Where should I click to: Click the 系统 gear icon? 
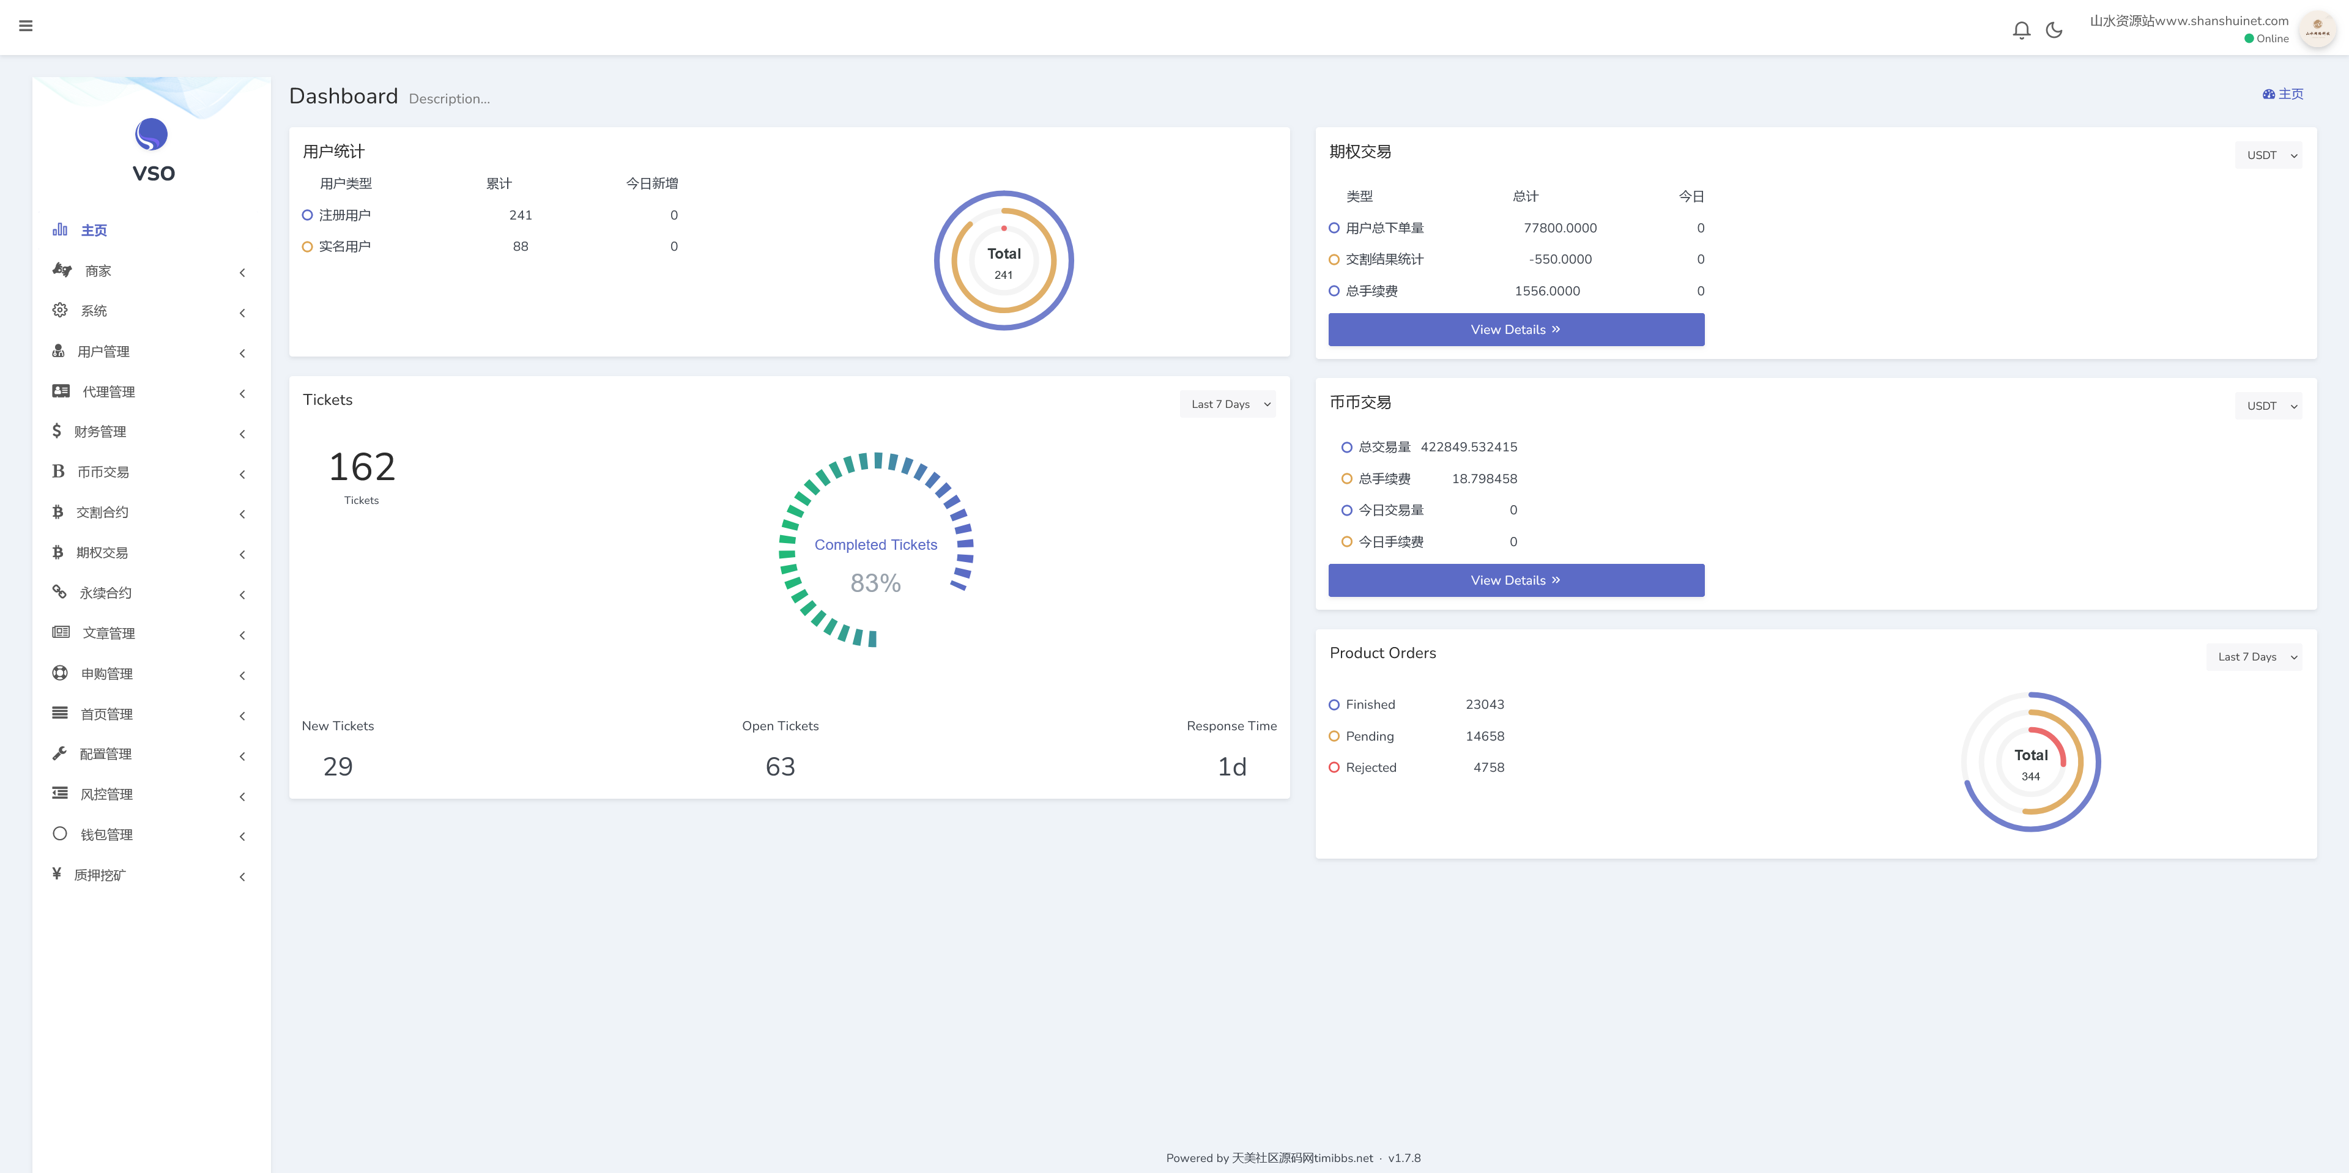coord(59,310)
